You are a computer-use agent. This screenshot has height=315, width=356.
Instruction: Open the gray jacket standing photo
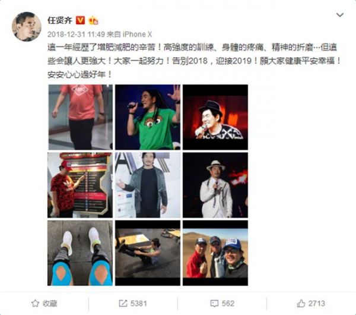pos(148,185)
